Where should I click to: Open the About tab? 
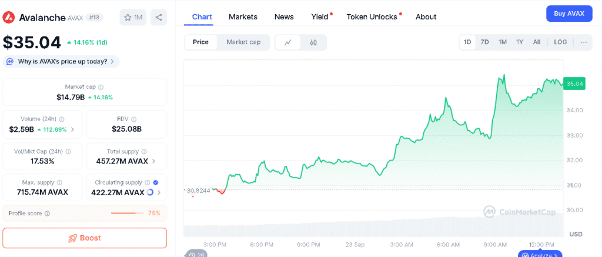pyautogui.click(x=426, y=17)
